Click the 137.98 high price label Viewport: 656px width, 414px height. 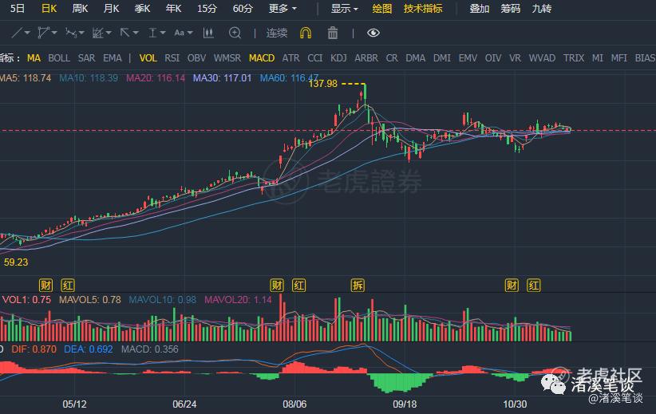[x=322, y=84]
